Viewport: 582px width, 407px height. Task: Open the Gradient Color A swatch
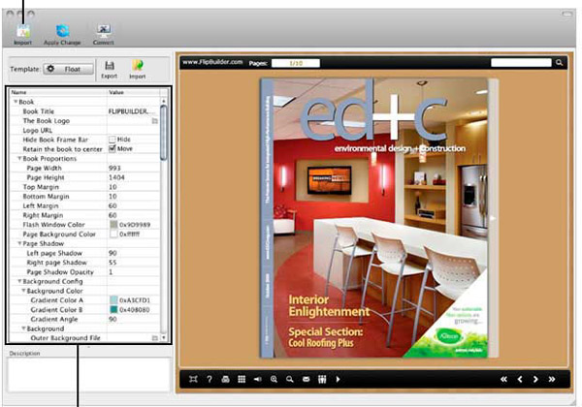tap(113, 299)
